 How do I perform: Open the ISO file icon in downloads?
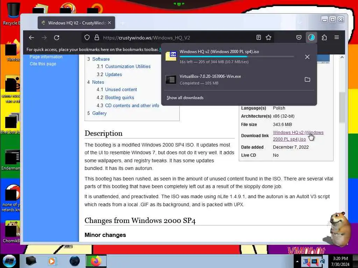tap(171, 56)
